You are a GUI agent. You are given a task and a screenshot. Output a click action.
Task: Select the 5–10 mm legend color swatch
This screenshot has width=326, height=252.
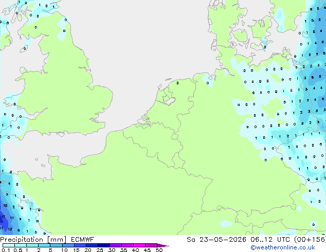56,245
